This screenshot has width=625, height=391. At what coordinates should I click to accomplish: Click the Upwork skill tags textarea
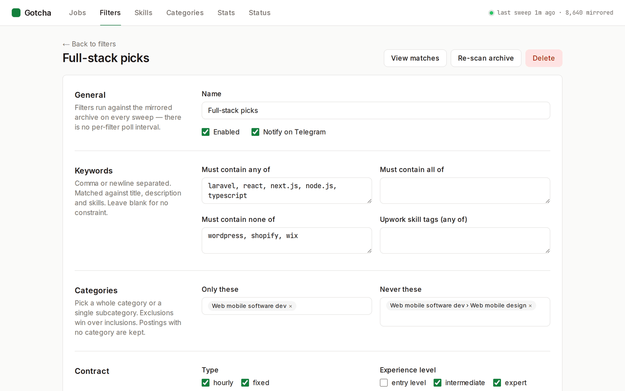point(465,240)
